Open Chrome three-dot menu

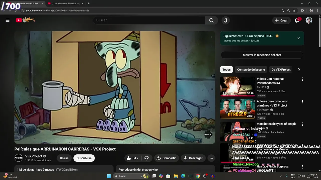(317, 10)
